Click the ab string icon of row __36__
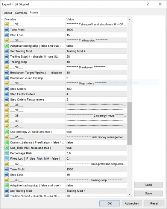 7,105
